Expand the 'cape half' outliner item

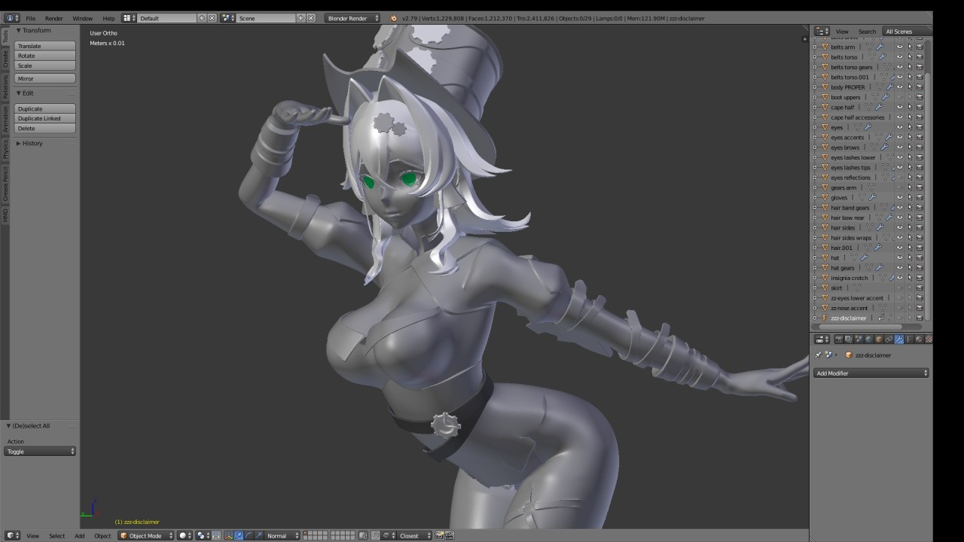[x=814, y=107]
